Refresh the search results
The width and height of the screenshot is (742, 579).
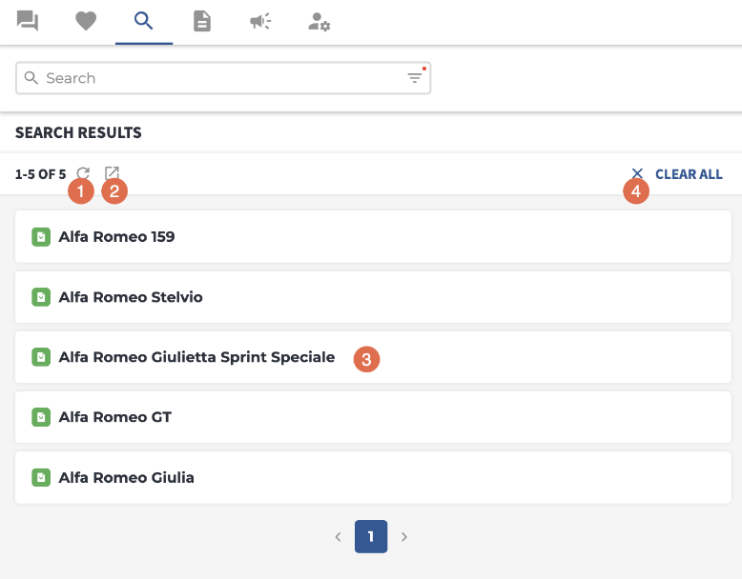pyautogui.click(x=83, y=173)
